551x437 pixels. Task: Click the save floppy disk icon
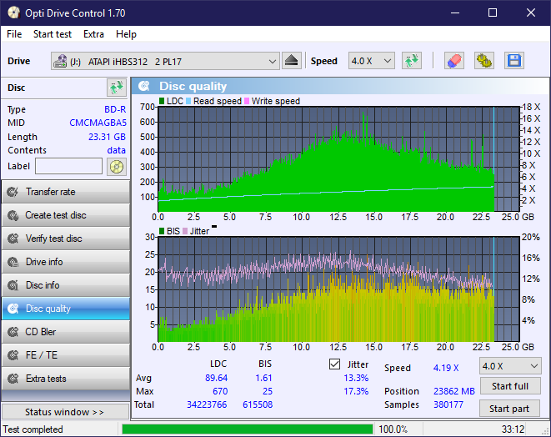tap(513, 61)
